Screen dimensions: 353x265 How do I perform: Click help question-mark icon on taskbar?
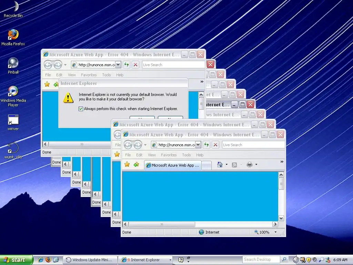(x=181, y=260)
